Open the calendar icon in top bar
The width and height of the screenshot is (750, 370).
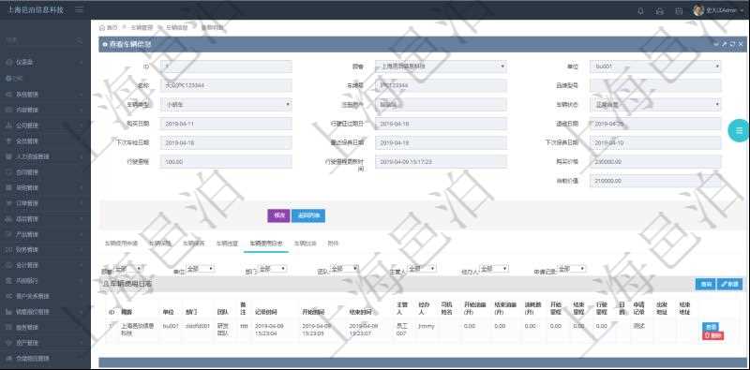click(679, 11)
